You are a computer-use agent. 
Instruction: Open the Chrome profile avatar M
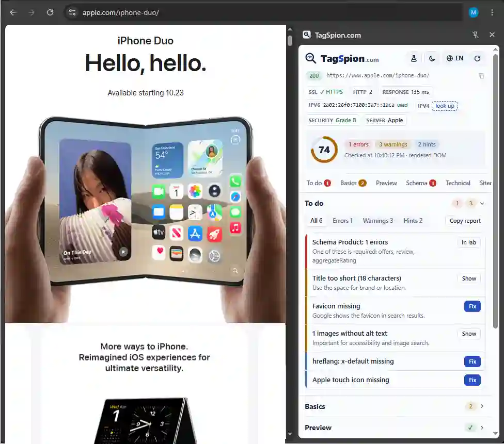click(x=473, y=12)
